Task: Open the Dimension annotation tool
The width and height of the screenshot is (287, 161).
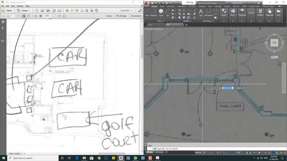Action: pos(209,13)
